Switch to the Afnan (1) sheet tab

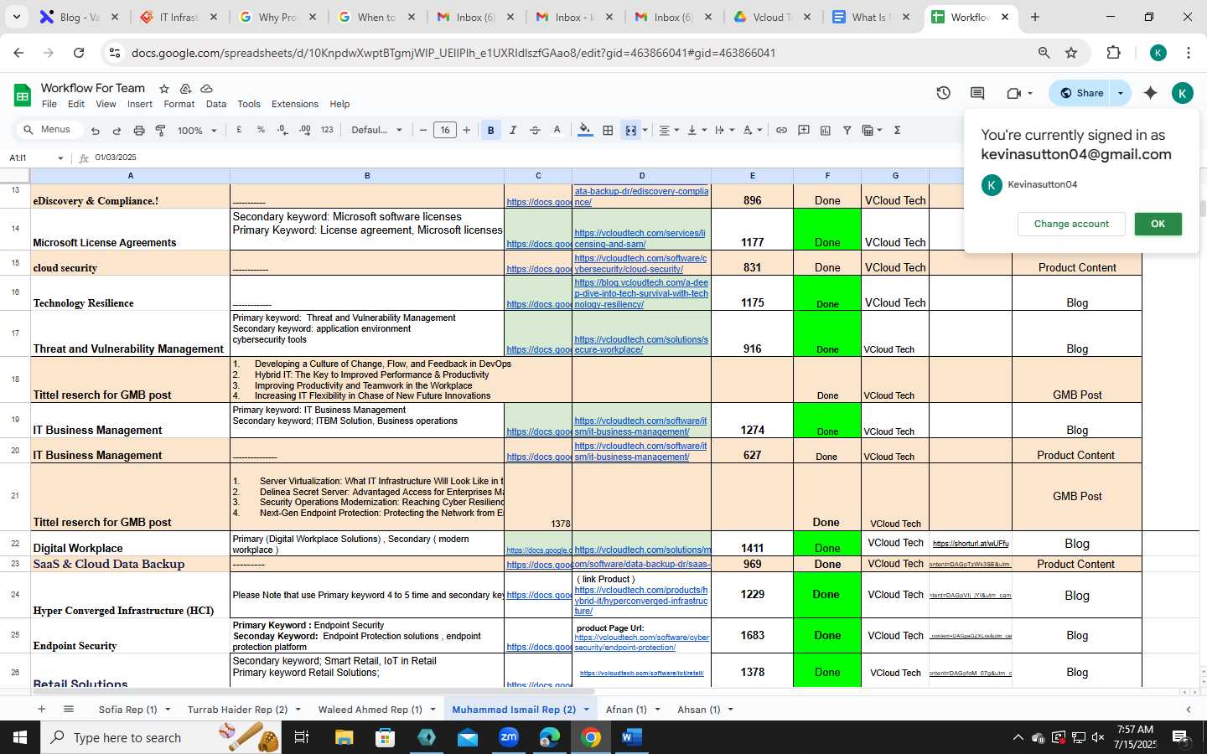(x=626, y=710)
